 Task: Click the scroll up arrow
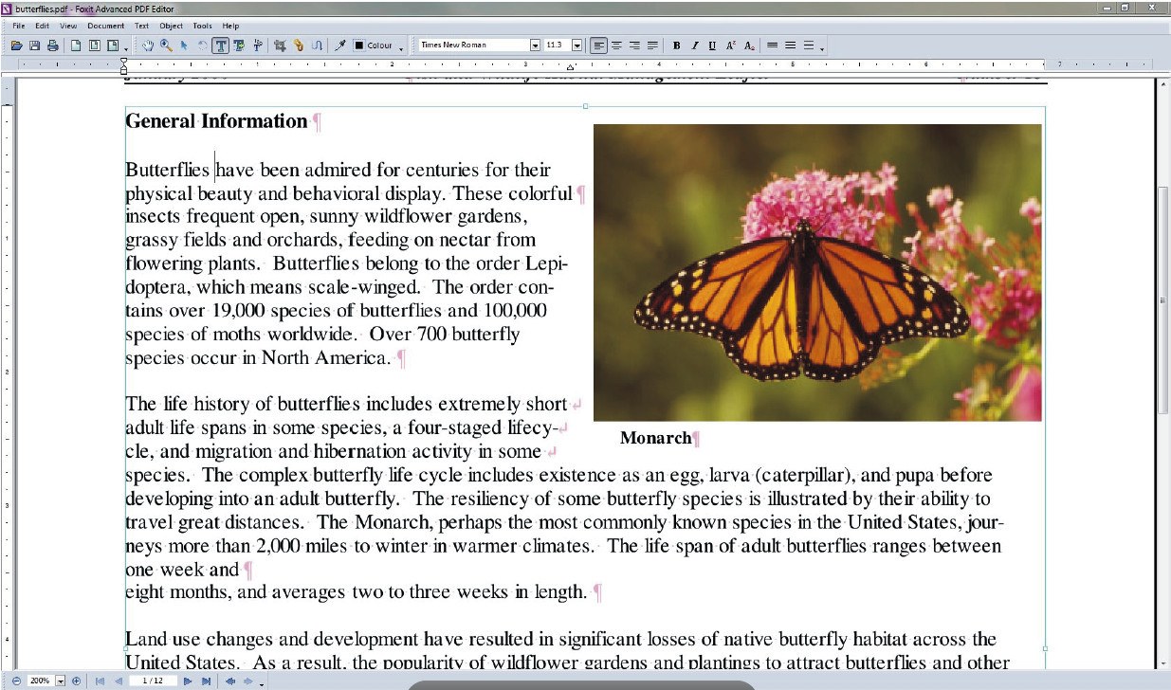(1164, 84)
